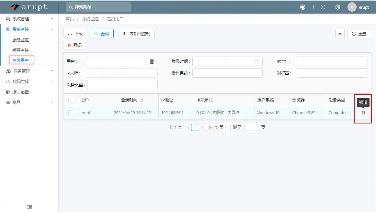Image resolution: width=376 pixels, height=213 pixels.
Task: Open the user selector icon beside 用户 field
Action: pos(152,61)
